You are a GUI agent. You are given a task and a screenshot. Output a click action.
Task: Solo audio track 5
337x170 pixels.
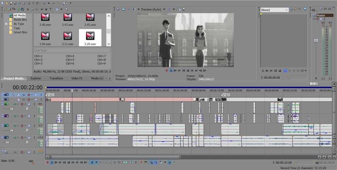34,126
